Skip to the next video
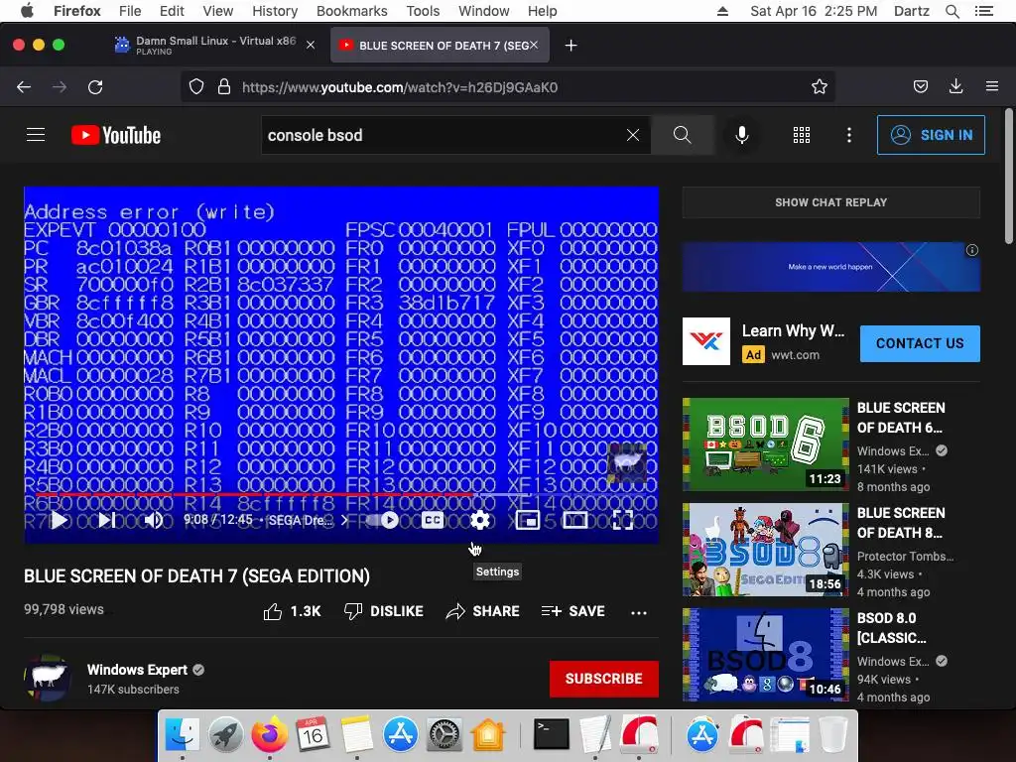1016x762 pixels. pos(107,520)
